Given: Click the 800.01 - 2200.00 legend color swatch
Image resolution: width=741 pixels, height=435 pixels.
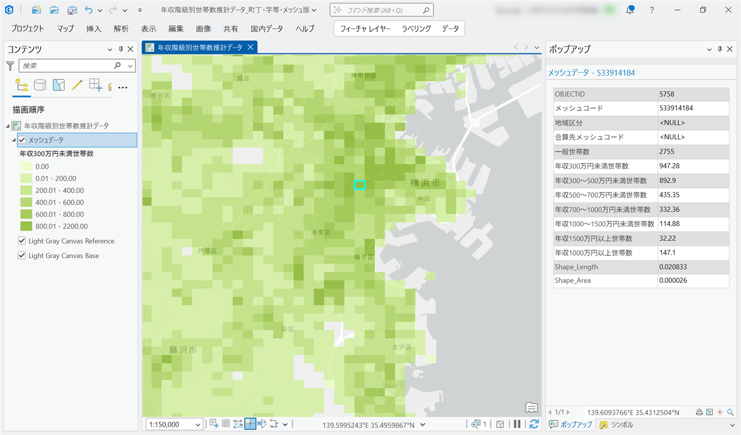Looking at the screenshot, I should tap(26, 226).
